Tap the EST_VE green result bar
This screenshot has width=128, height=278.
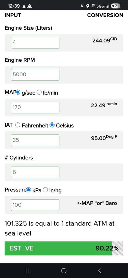click(64, 248)
